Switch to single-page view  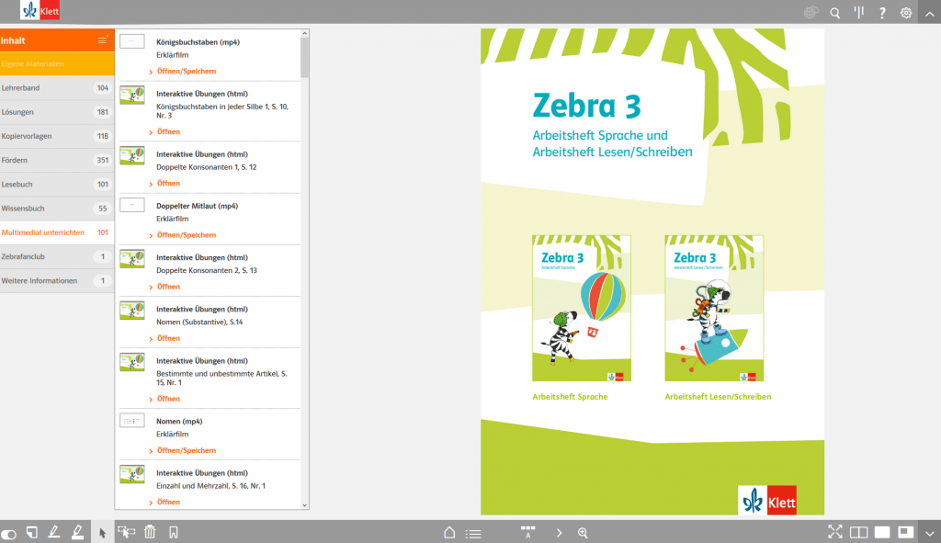[x=882, y=532]
